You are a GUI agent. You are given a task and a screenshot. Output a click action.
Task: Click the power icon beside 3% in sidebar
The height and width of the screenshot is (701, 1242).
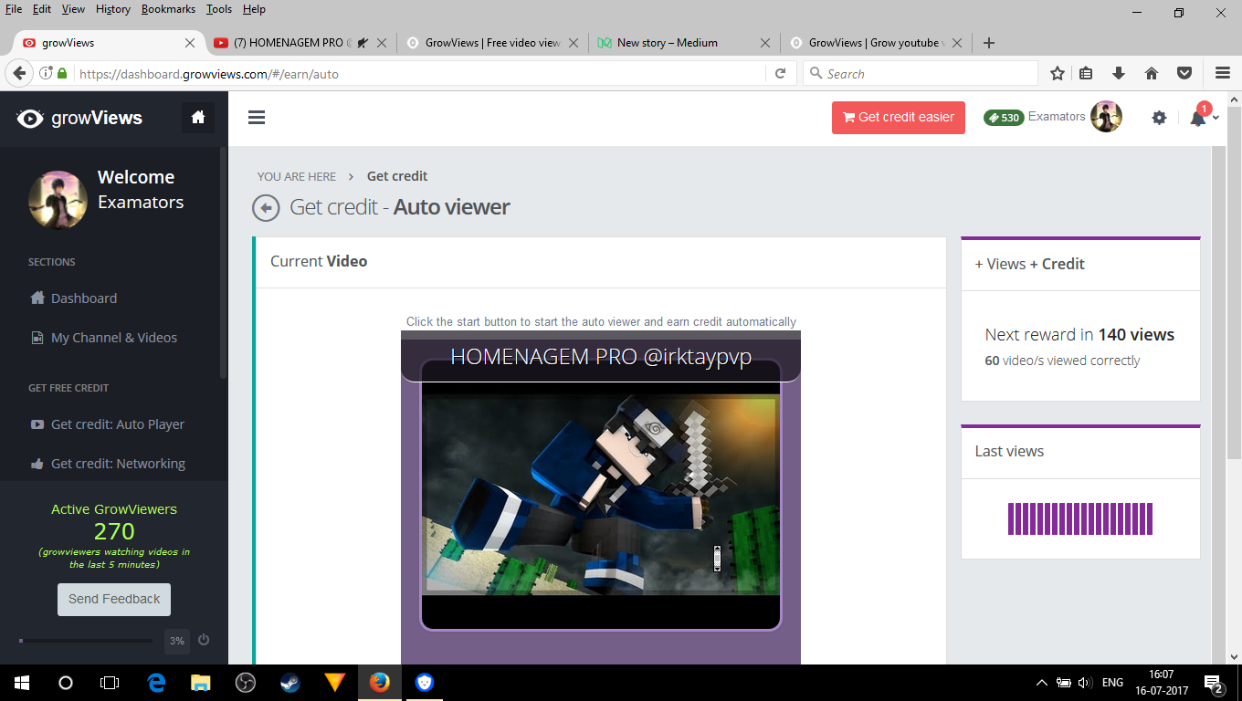[204, 640]
